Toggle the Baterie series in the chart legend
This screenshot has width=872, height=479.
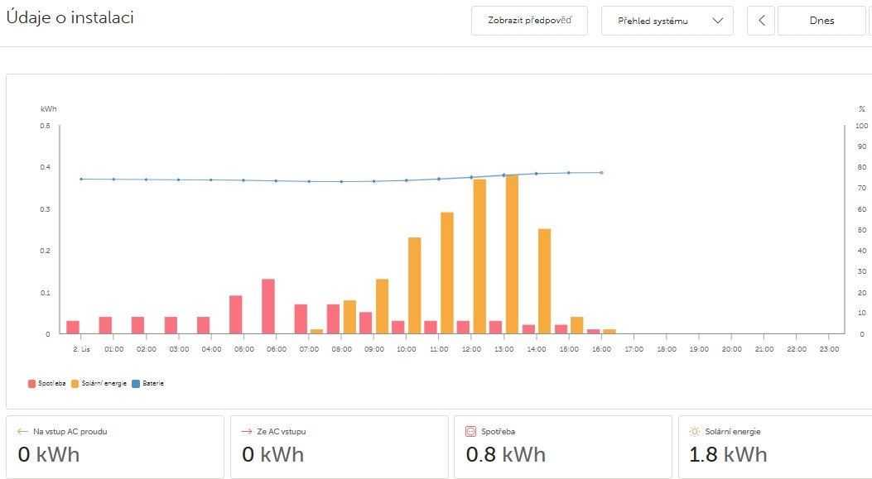pyautogui.click(x=149, y=384)
